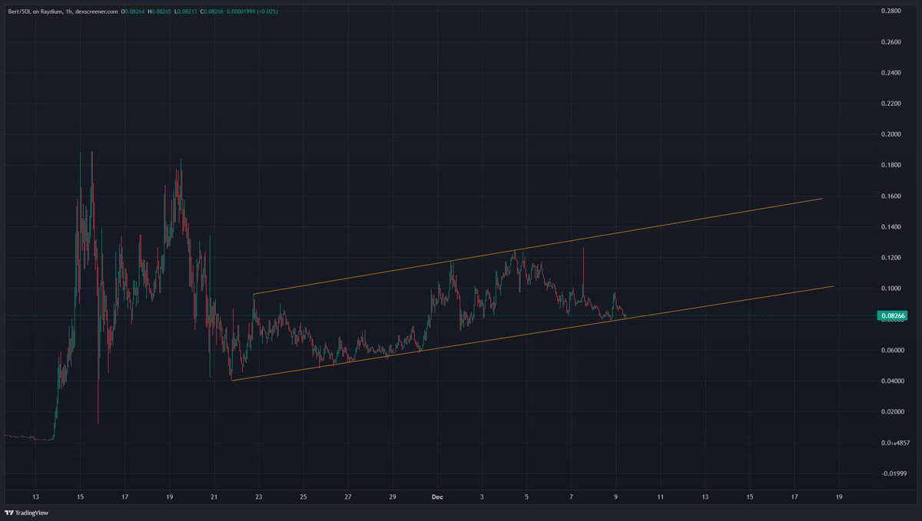Image resolution: width=922 pixels, height=521 pixels.
Task: Click the -0.01999 price axis label
Action: tap(892, 473)
